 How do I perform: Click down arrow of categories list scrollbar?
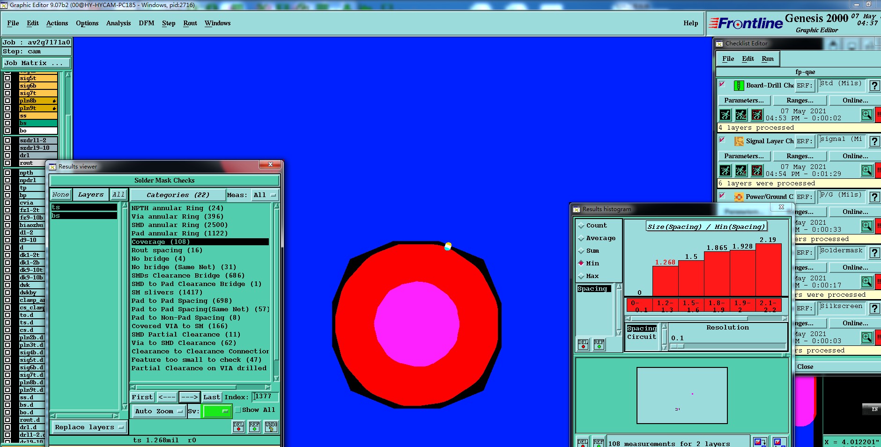[276, 378]
